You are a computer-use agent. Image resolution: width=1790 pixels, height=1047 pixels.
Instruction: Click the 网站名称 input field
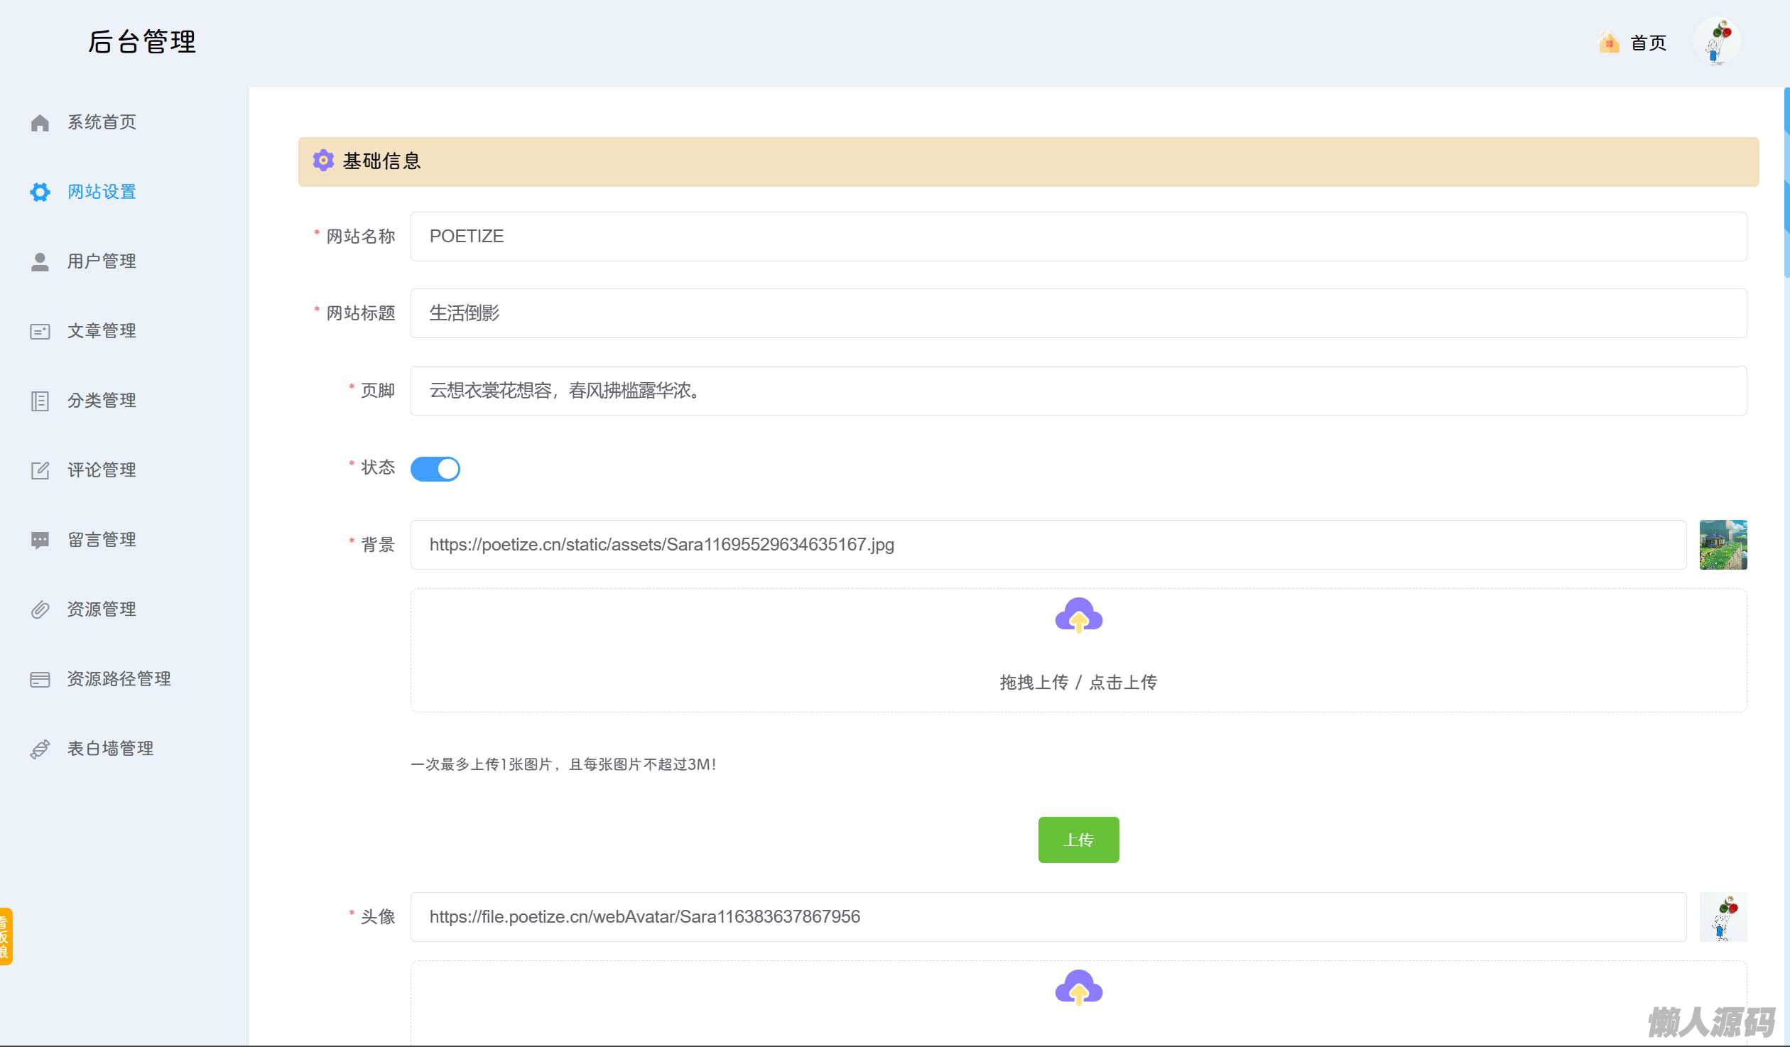(1078, 237)
